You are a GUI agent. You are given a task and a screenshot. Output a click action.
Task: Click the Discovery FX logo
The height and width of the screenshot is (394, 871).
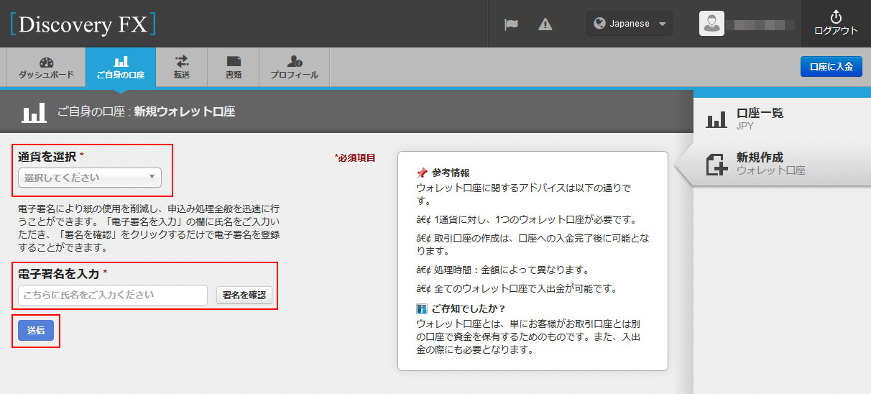click(83, 24)
